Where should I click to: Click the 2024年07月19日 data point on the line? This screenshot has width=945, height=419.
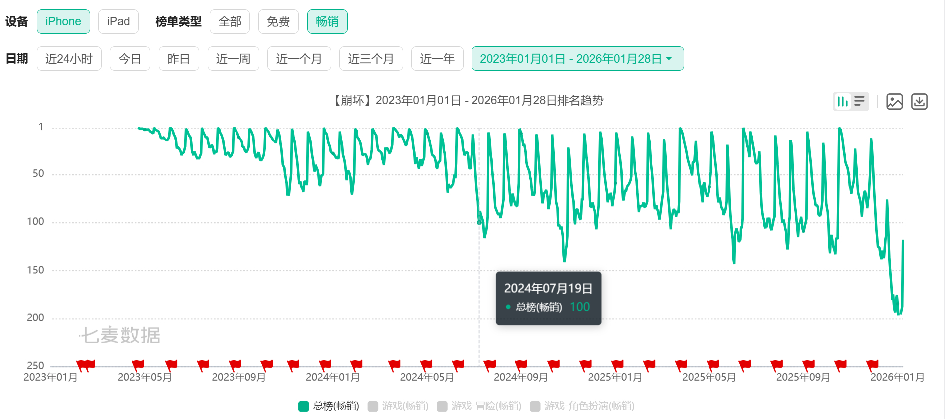point(479,222)
